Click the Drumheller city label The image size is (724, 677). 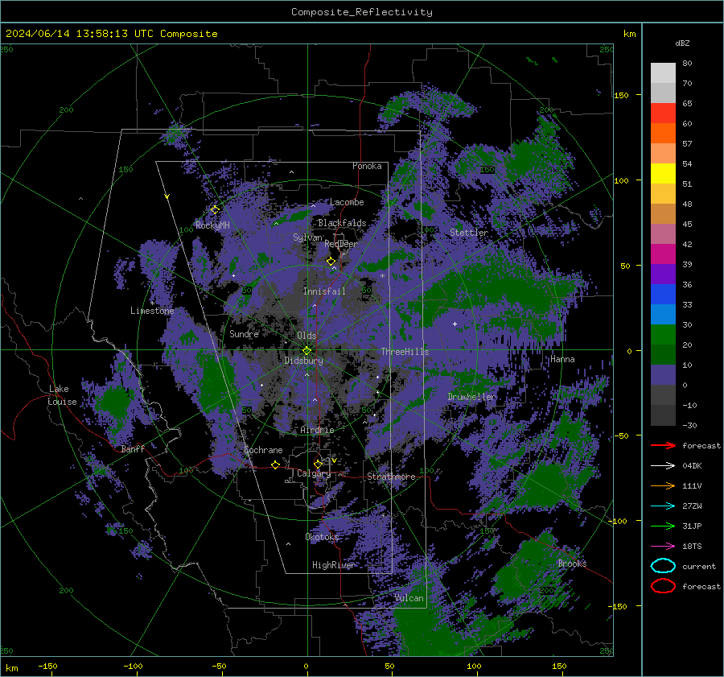point(471,397)
